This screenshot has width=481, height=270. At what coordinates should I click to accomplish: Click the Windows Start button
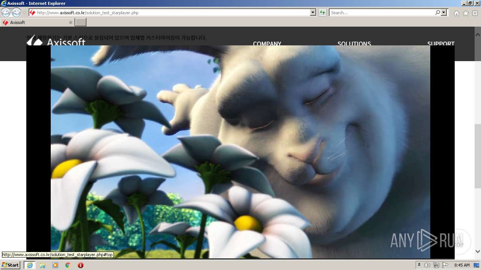click(11, 265)
